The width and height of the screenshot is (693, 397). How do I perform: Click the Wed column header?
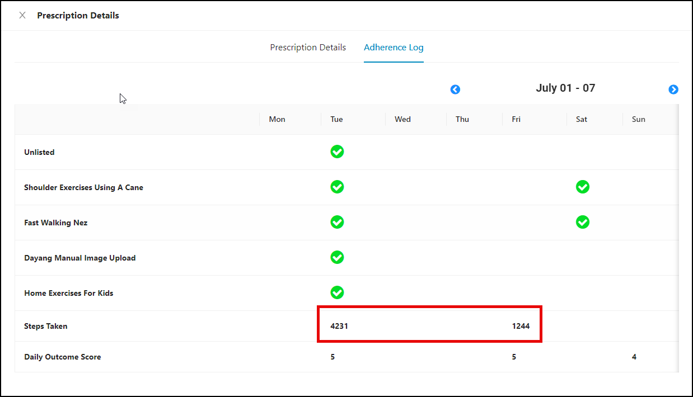click(402, 119)
